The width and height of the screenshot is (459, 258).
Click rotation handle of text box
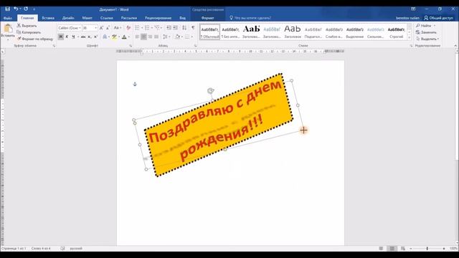click(x=210, y=91)
